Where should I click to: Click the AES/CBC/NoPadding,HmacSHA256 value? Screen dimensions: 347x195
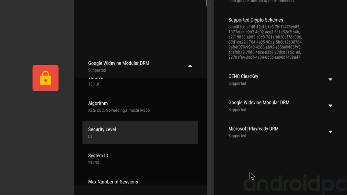[x=119, y=110]
